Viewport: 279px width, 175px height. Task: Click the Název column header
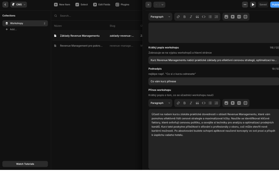click(58, 26)
